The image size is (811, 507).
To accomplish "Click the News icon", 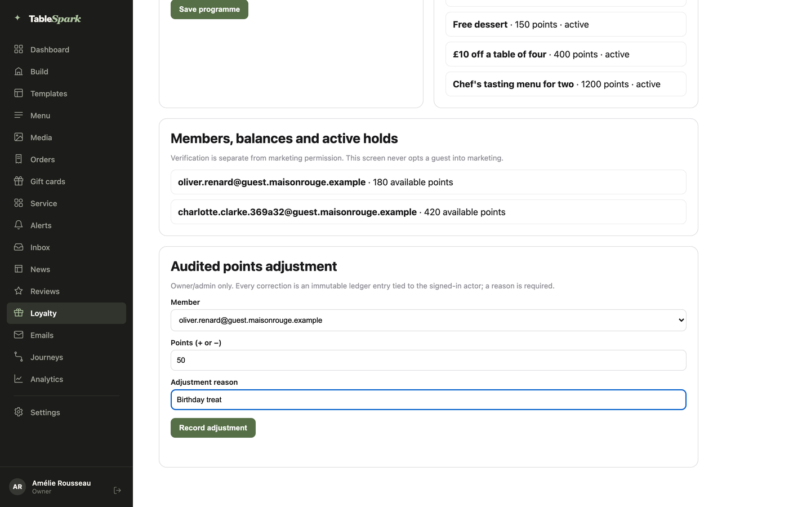I will (x=19, y=269).
